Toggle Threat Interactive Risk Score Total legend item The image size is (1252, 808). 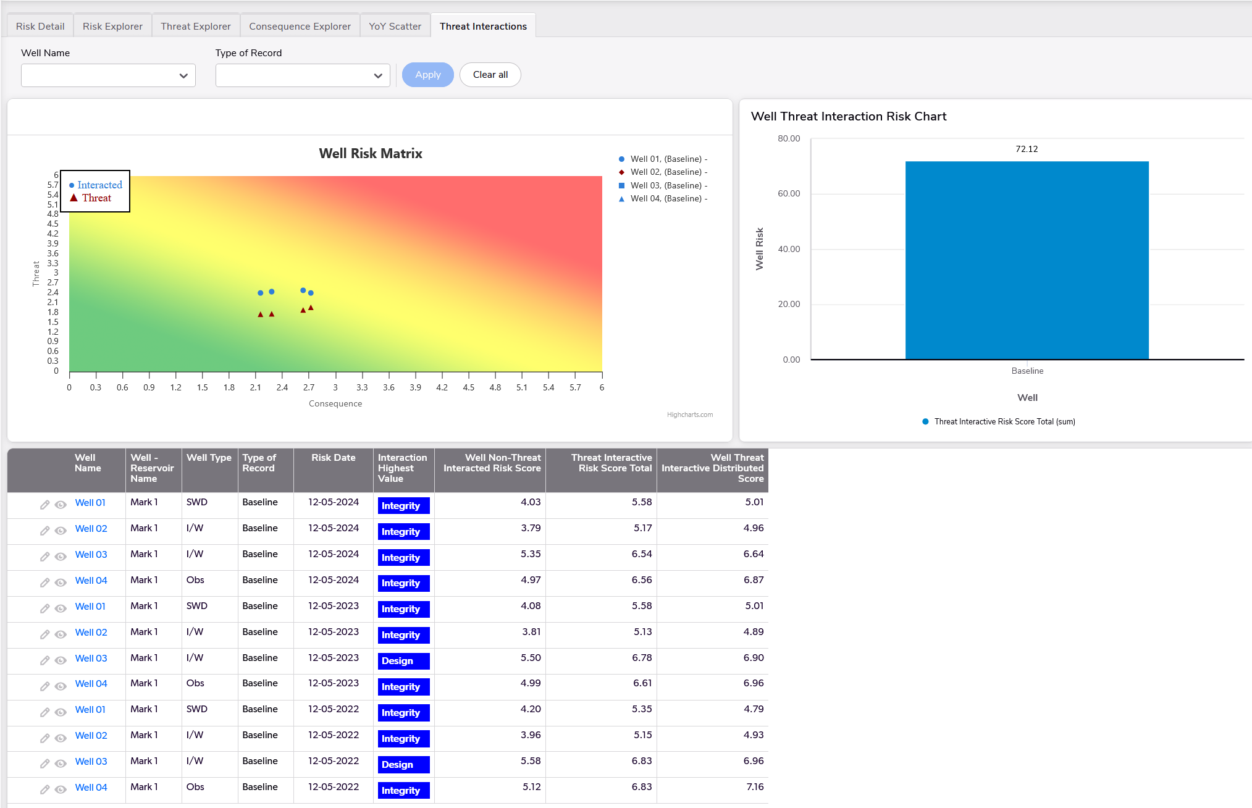1004,421
